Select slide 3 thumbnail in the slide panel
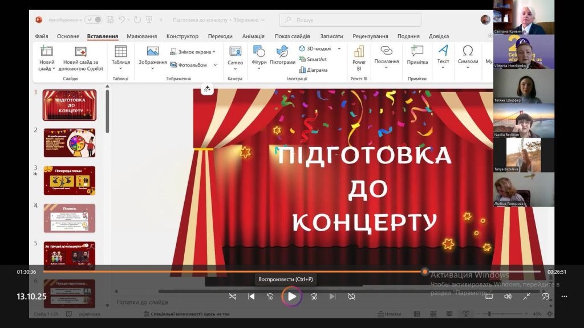The width and height of the screenshot is (584, 328). click(x=70, y=181)
